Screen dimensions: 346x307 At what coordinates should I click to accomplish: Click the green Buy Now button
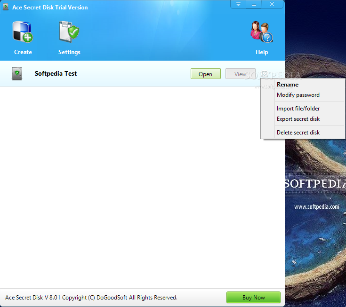point(253,298)
